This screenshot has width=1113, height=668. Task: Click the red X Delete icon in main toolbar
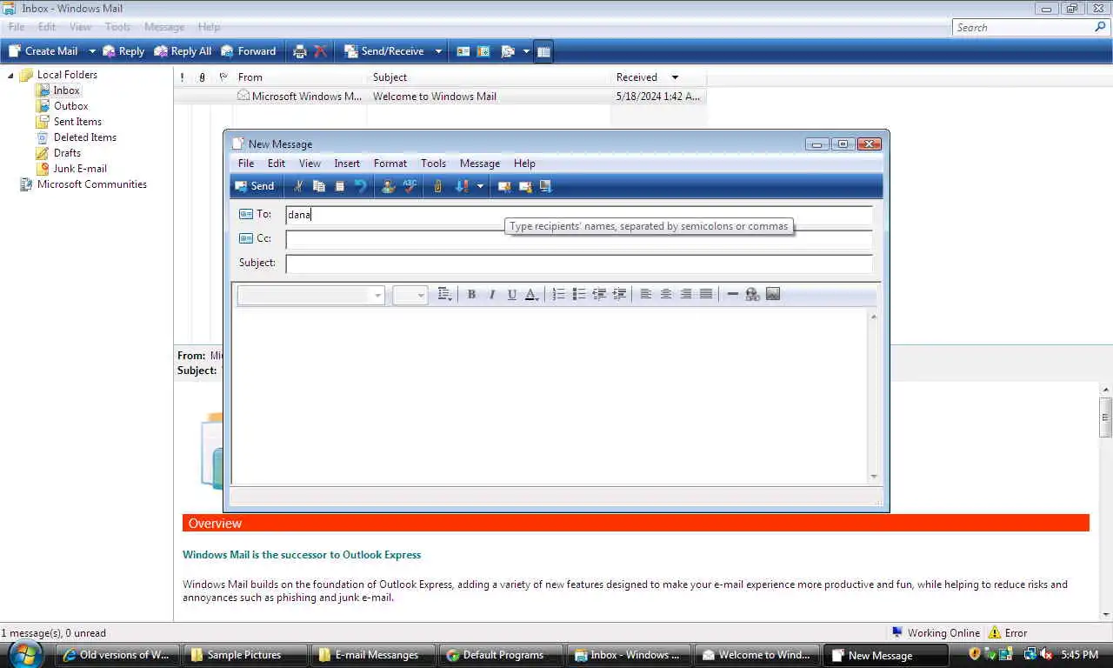pyautogui.click(x=321, y=51)
